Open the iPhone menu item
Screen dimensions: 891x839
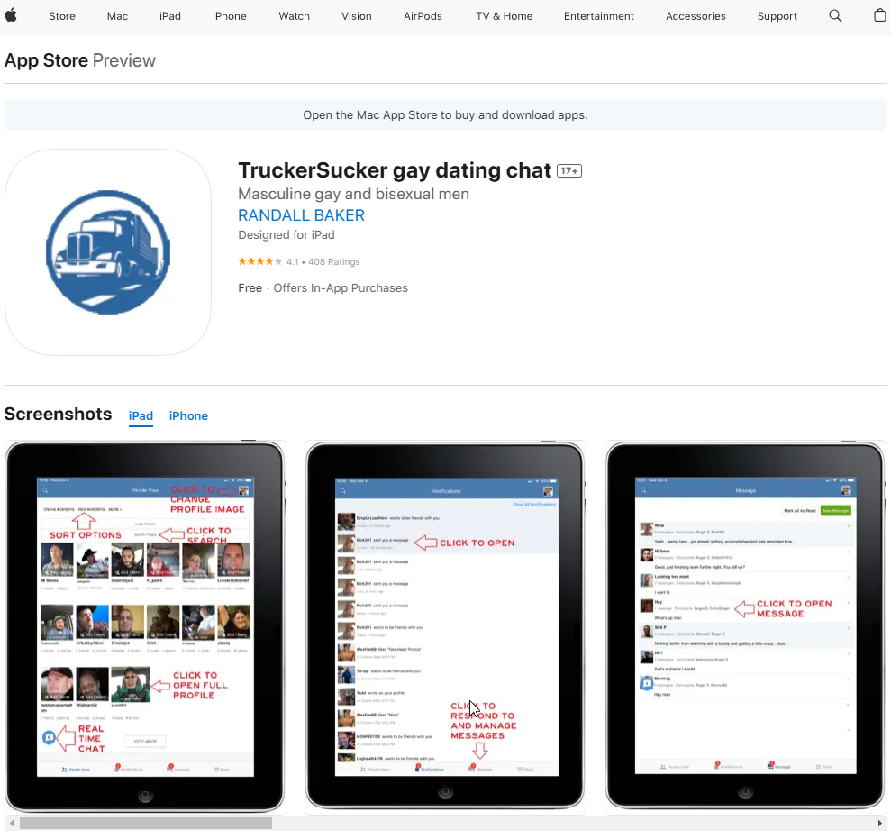point(230,16)
